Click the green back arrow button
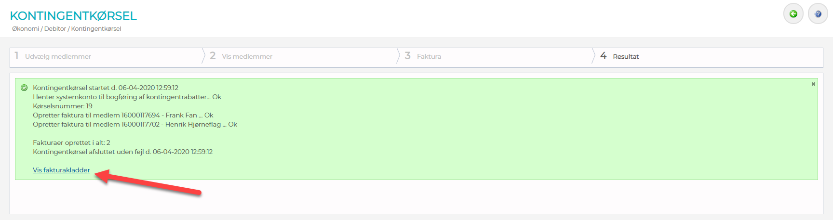Viewport: 833px width, 220px height. point(793,14)
